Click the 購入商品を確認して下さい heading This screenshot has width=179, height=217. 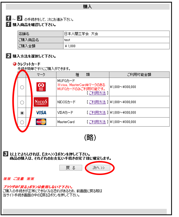point(34,25)
